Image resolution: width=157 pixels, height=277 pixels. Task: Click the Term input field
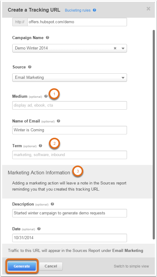tap(69, 155)
